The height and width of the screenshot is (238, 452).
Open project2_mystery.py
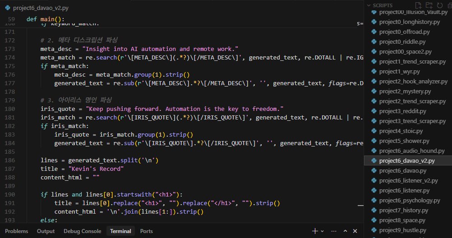point(405,92)
